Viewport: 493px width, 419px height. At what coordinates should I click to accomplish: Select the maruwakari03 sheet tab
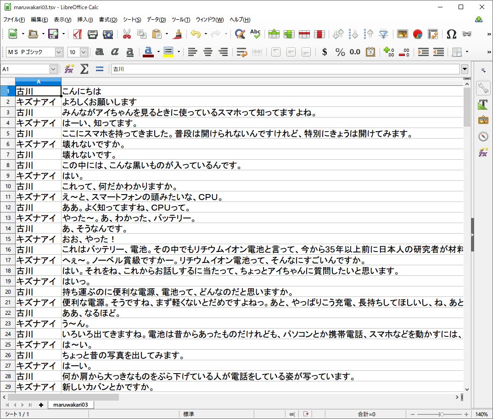tap(70, 405)
